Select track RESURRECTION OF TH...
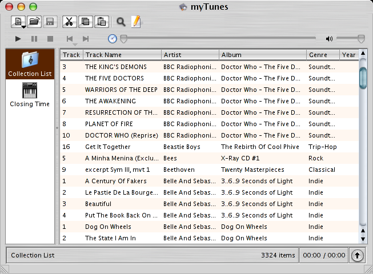This screenshot has height=274, width=373. (x=209, y=112)
